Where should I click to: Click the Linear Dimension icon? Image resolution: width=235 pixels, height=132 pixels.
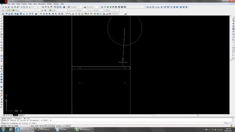coord(67,14)
